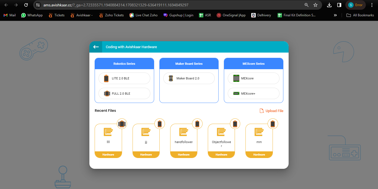The image size is (378, 189).
Task: Choose the Maker Board 2.0 option
Action: 189,78
